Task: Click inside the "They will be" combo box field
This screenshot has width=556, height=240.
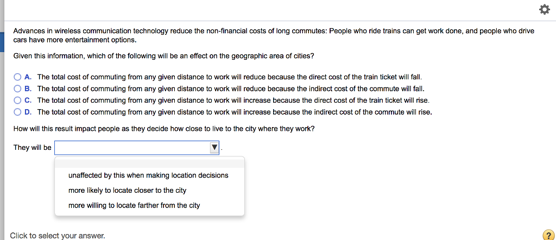Action: (x=132, y=148)
